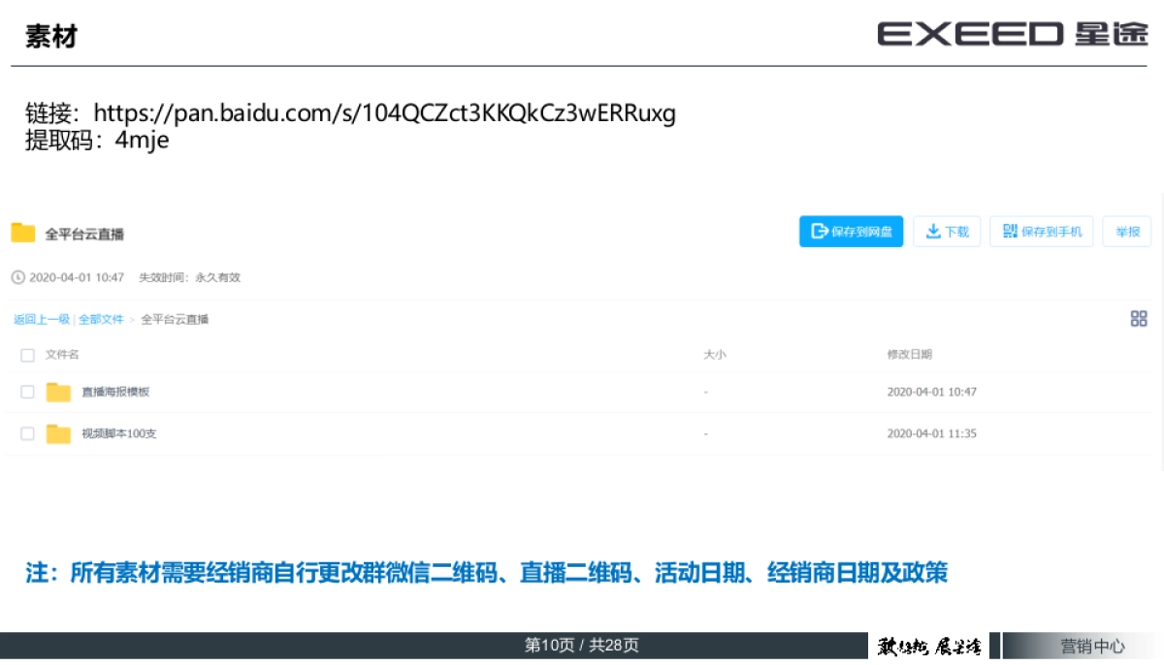
Task: Check the box for 直播海报模板 folder
Action: click(x=27, y=392)
